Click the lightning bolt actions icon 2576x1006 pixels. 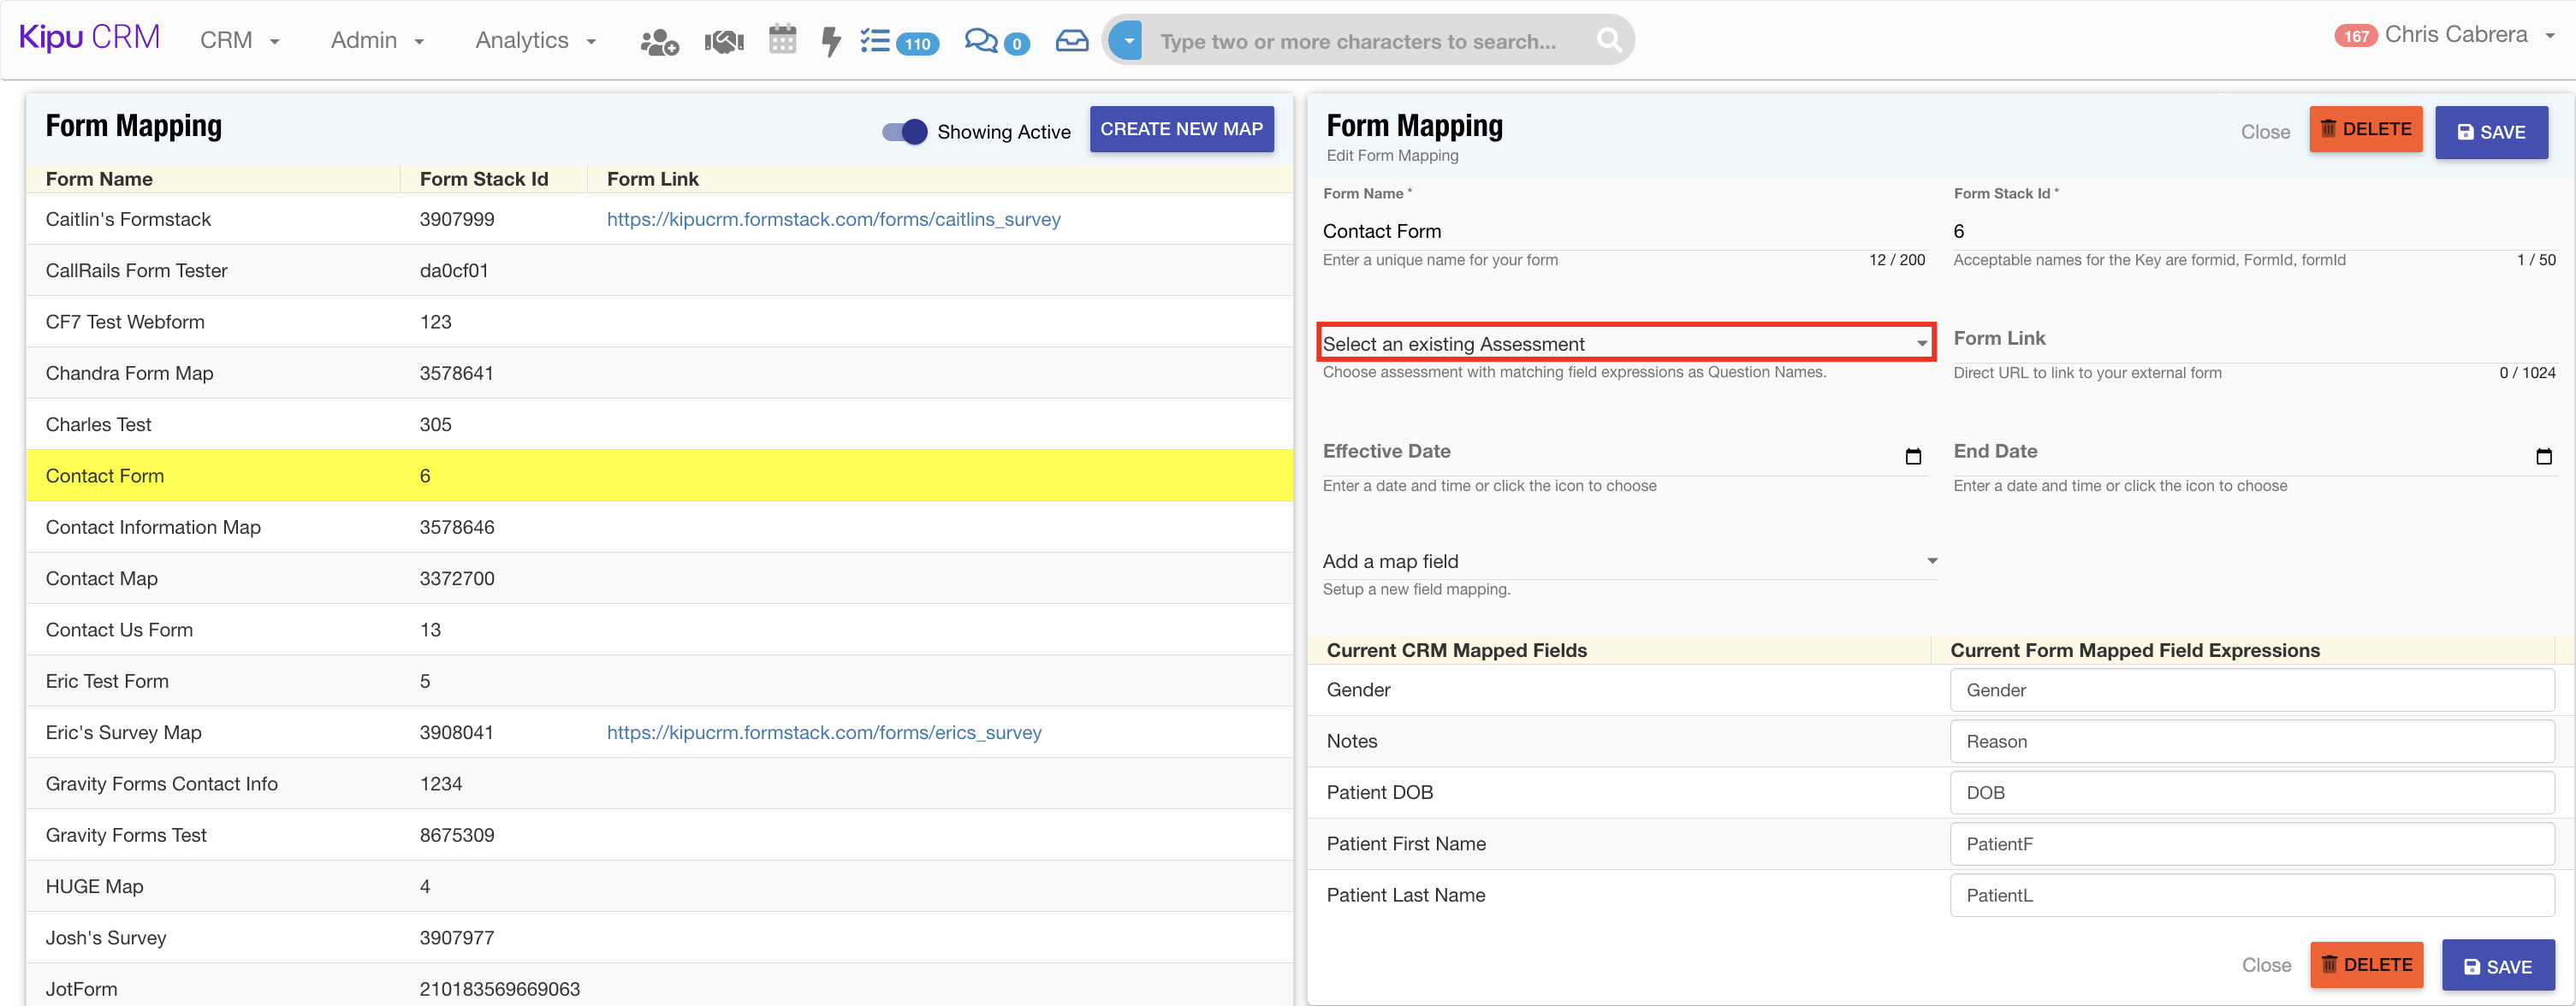click(x=830, y=41)
